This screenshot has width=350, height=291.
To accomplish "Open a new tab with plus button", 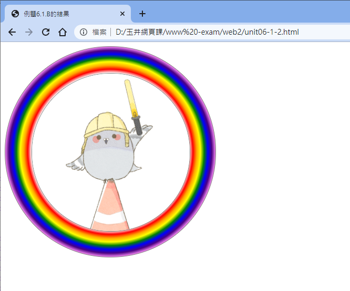I will coord(142,14).
